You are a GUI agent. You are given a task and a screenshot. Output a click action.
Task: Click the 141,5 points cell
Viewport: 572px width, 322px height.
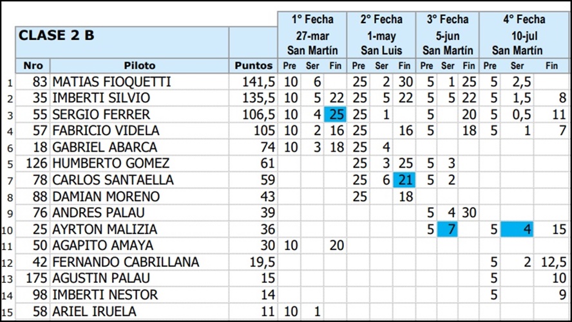pyautogui.click(x=253, y=82)
